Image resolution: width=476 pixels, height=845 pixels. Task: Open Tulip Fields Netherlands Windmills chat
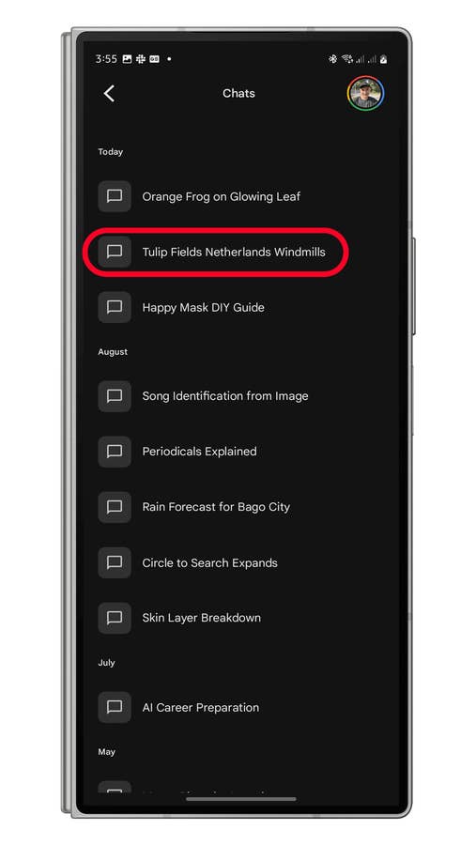[x=234, y=252]
